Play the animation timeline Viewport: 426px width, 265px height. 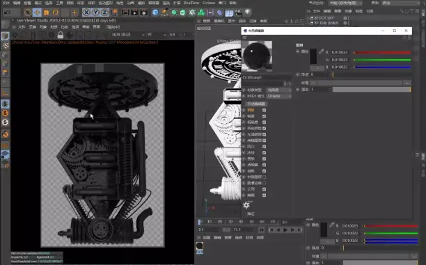tap(285, 230)
